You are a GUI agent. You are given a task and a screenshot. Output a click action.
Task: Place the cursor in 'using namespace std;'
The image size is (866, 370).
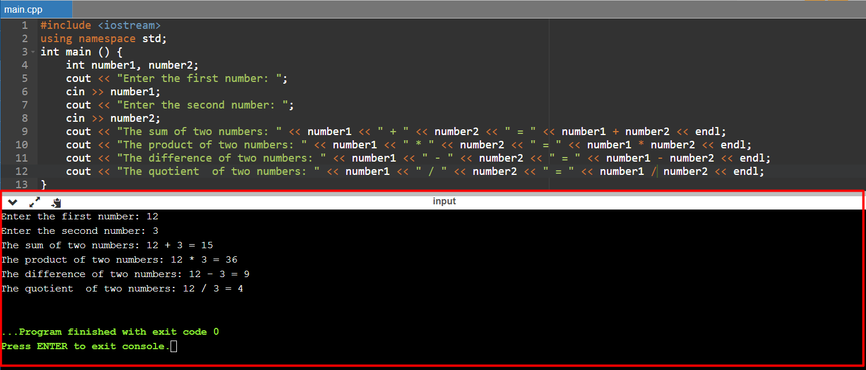tap(103, 39)
